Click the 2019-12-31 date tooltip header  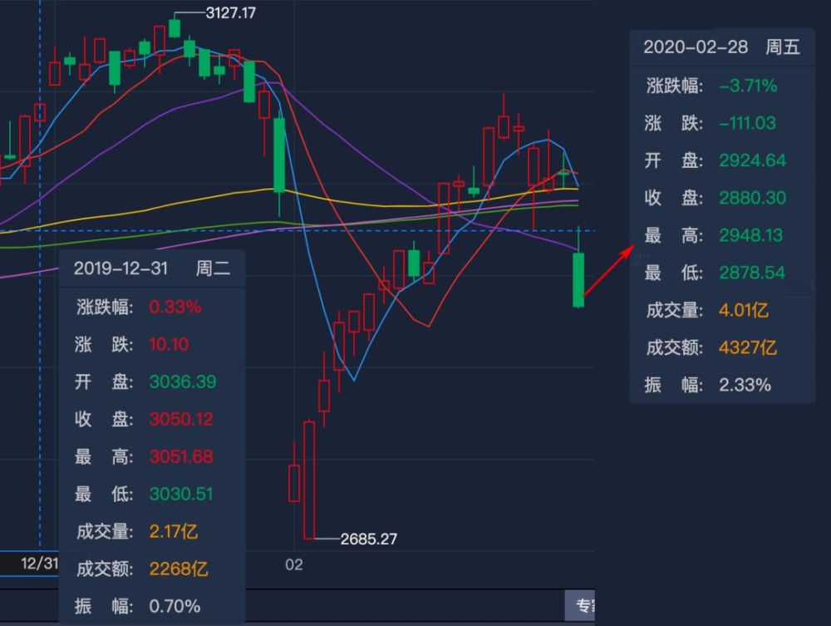tap(152, 268)
